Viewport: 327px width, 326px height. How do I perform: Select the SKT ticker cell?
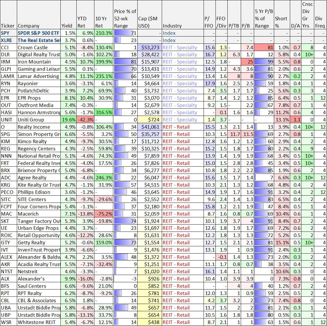pyautogui.click(x=8, y=221)
